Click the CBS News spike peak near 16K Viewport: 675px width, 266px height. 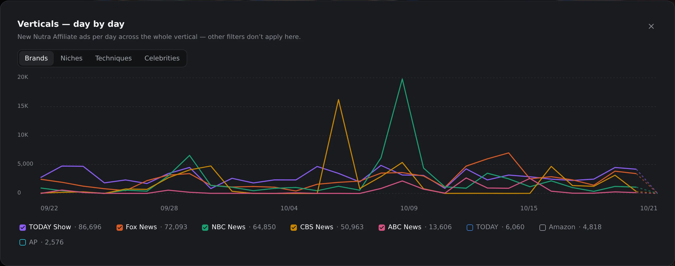pos(338,100)
